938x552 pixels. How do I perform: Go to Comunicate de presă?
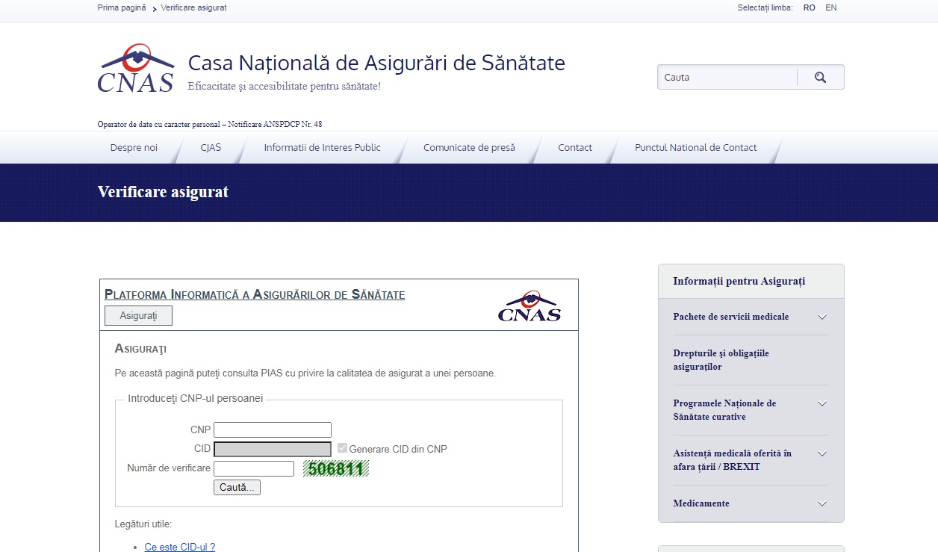coord(469,148)
